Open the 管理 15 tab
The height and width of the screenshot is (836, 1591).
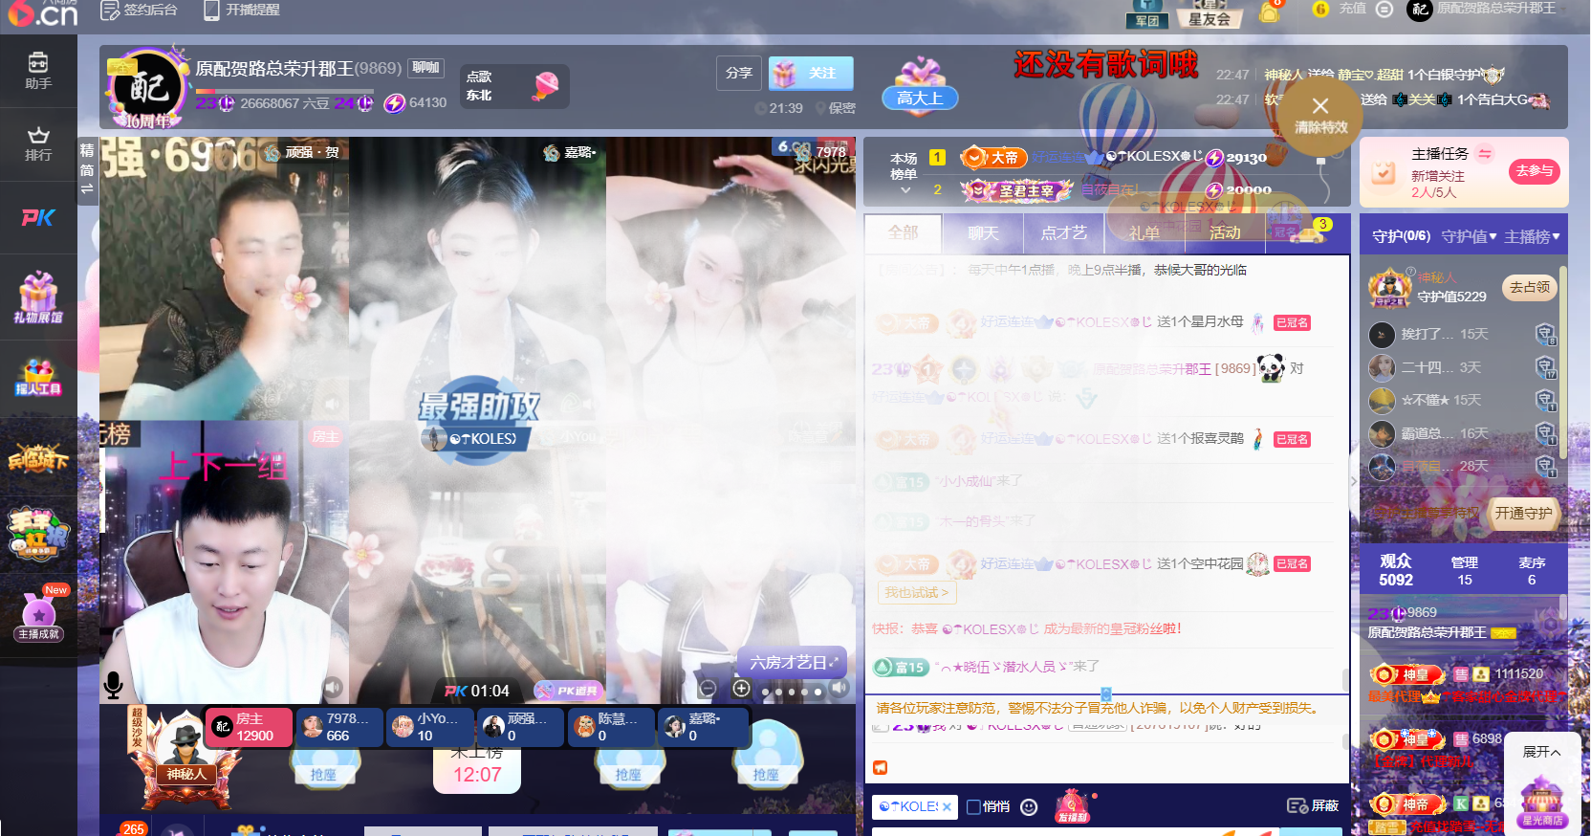pyautogui.click(x=1465, y=570)
